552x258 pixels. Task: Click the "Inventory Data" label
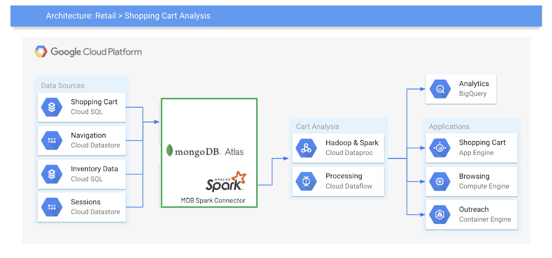click(x=94, y=169)
